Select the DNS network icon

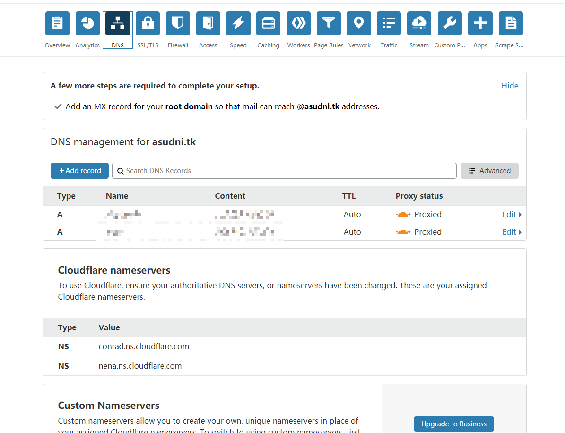pyautogui.click(x=118, y=24)
